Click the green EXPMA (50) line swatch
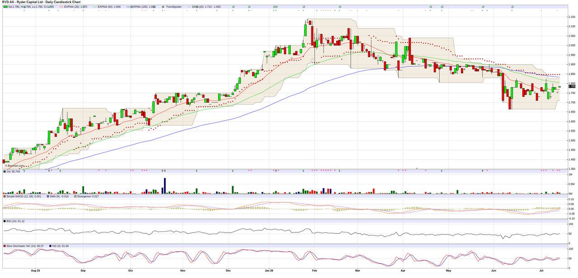This screenshot has height=278, width=578. click(x=94, y=7)
